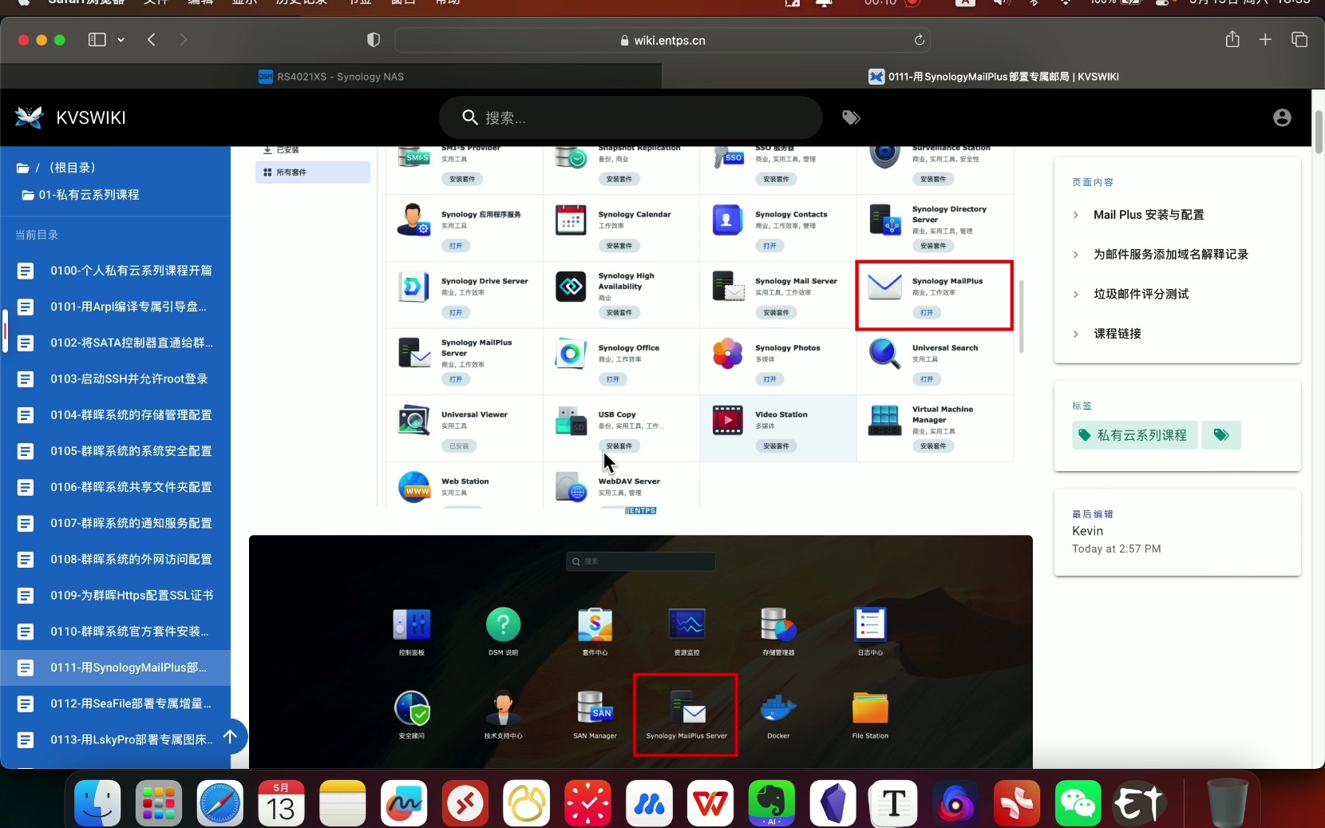Open 0105-群晖系统的系统安全配置 page
1325x828 pixels.
click(x=116, y=451)
